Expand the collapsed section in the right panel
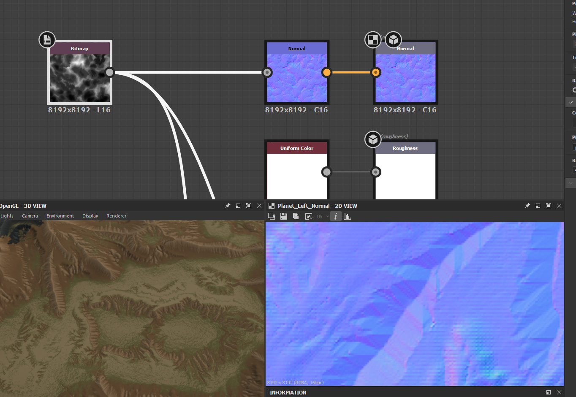This screenshot has width=576, height=397. coord(571,102)
